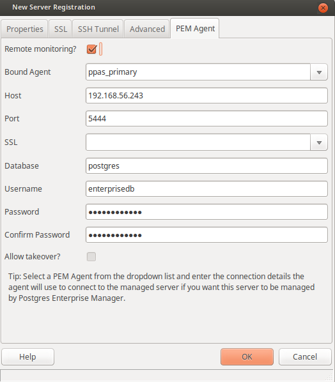Focus the Password input field
This screenshot has width=335, height=382.
(206, 212)
